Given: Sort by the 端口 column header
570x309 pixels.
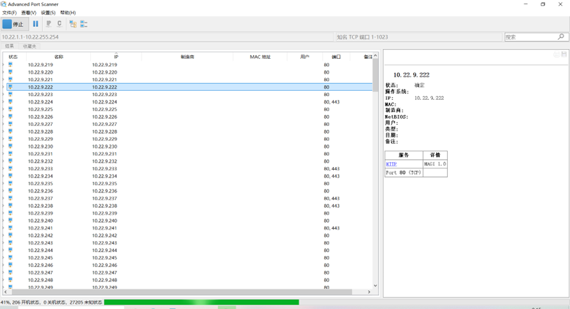Looking at the screenshot, I should [x=336, y=57].
